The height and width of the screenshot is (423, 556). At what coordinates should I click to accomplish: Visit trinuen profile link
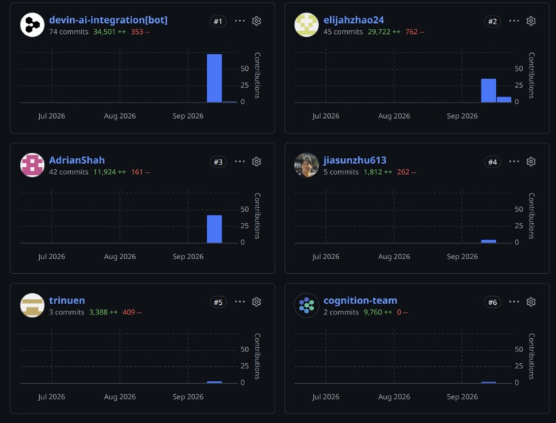click(x=67, y=300)
